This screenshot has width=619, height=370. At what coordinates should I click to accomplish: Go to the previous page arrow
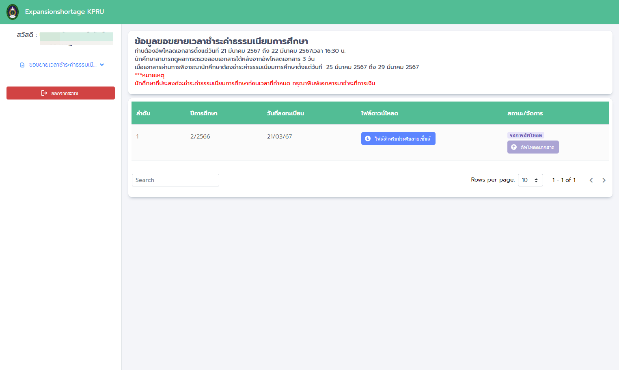591,180
